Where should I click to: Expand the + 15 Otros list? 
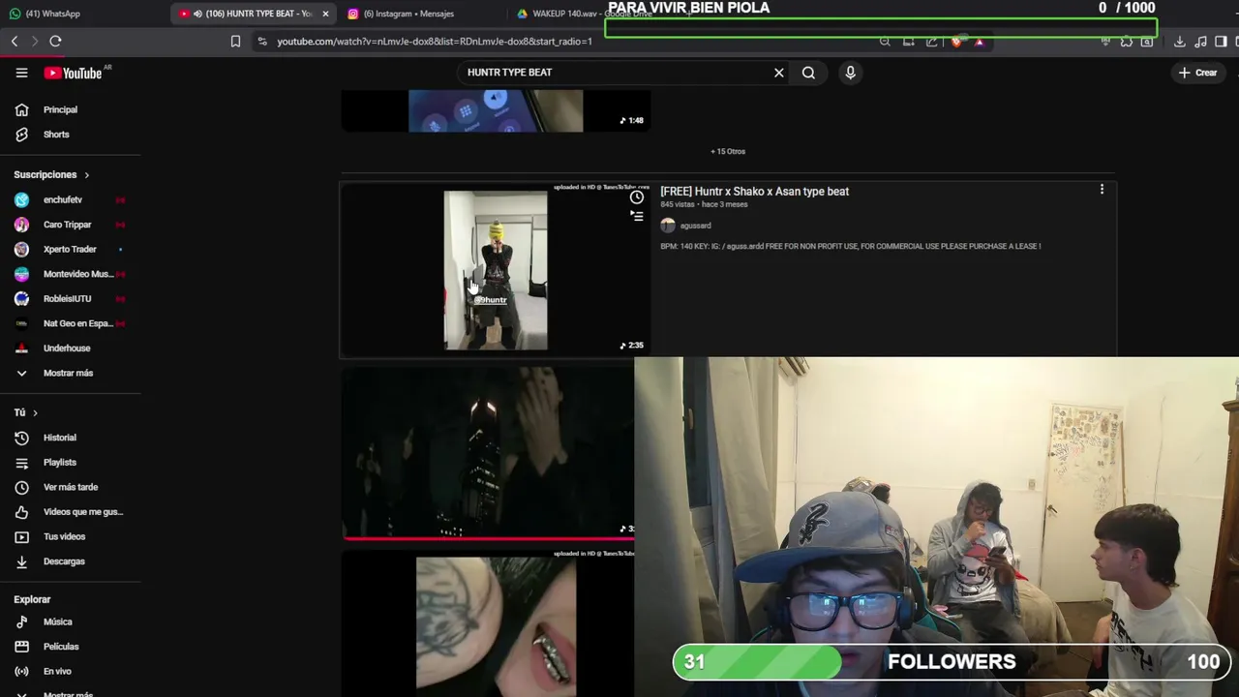[728, 151]
